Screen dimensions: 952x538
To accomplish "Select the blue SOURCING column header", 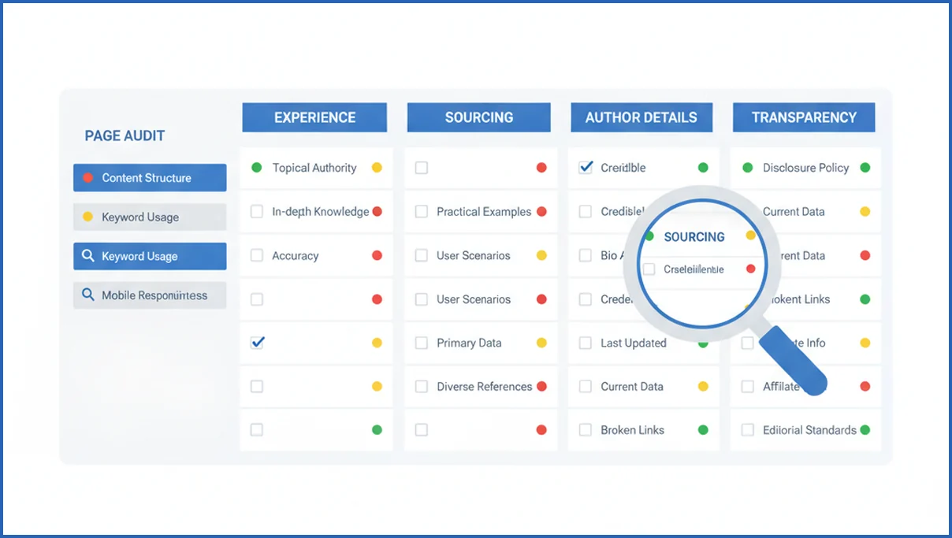I will click(478, 117).
